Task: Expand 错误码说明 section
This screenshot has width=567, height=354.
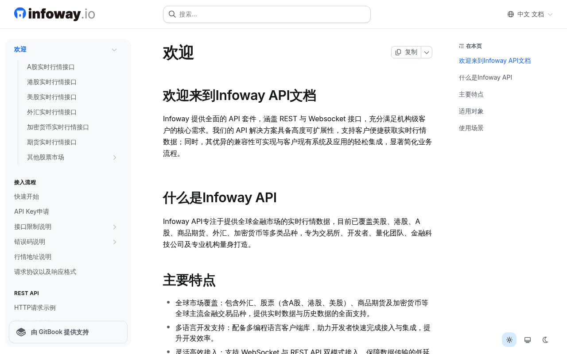Action: pyautogui.click(x=114, y=242)
